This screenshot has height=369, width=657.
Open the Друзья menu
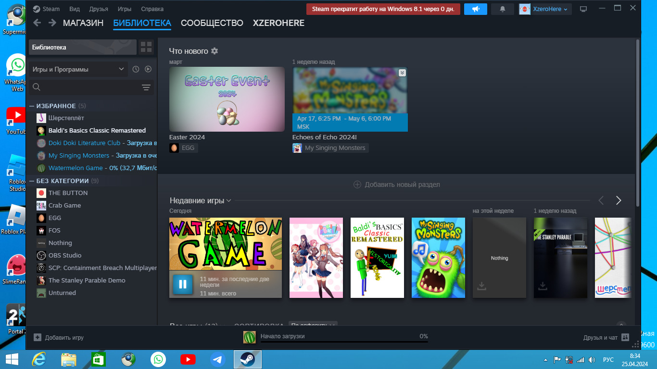(x=99, y=9)
